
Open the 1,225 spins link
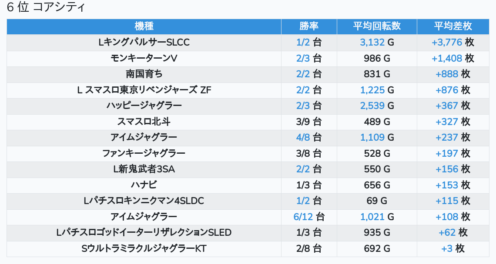tap(372, 90)
